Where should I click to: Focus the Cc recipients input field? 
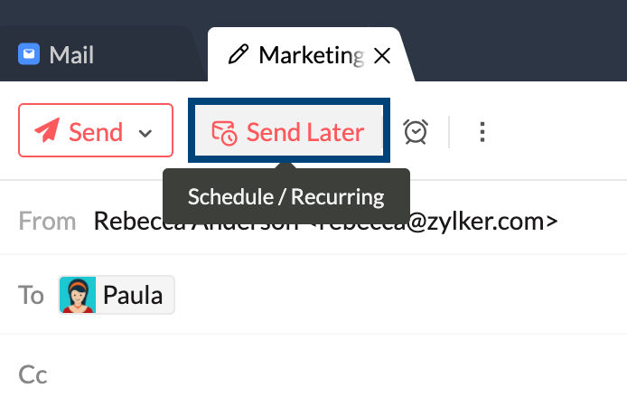[x=336, y=374]
